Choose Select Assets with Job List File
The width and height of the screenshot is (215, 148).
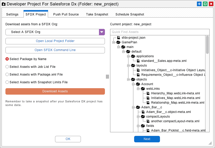pos(7,67)
